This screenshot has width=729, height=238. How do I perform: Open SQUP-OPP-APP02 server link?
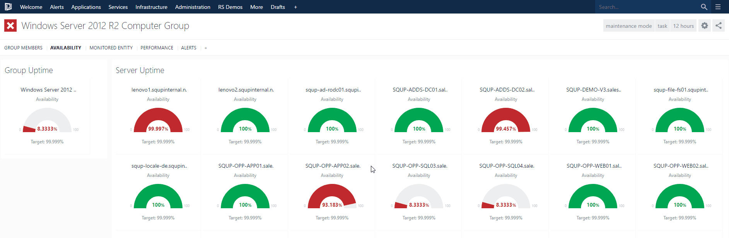(333, 166)
